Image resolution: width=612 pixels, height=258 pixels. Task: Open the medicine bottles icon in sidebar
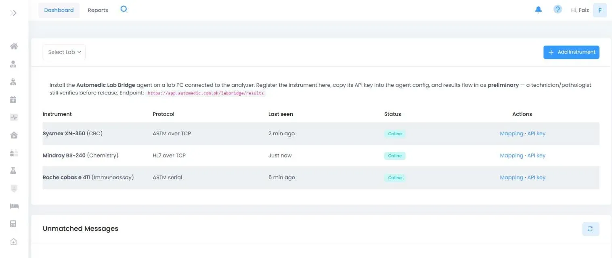click(x=14, y=153)
